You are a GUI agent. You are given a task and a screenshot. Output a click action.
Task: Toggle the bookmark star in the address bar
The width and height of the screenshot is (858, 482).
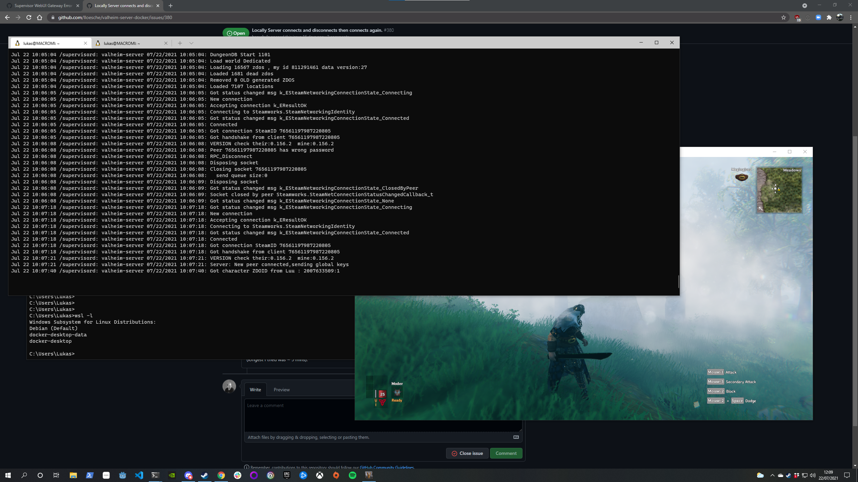(x=784, y=17)
